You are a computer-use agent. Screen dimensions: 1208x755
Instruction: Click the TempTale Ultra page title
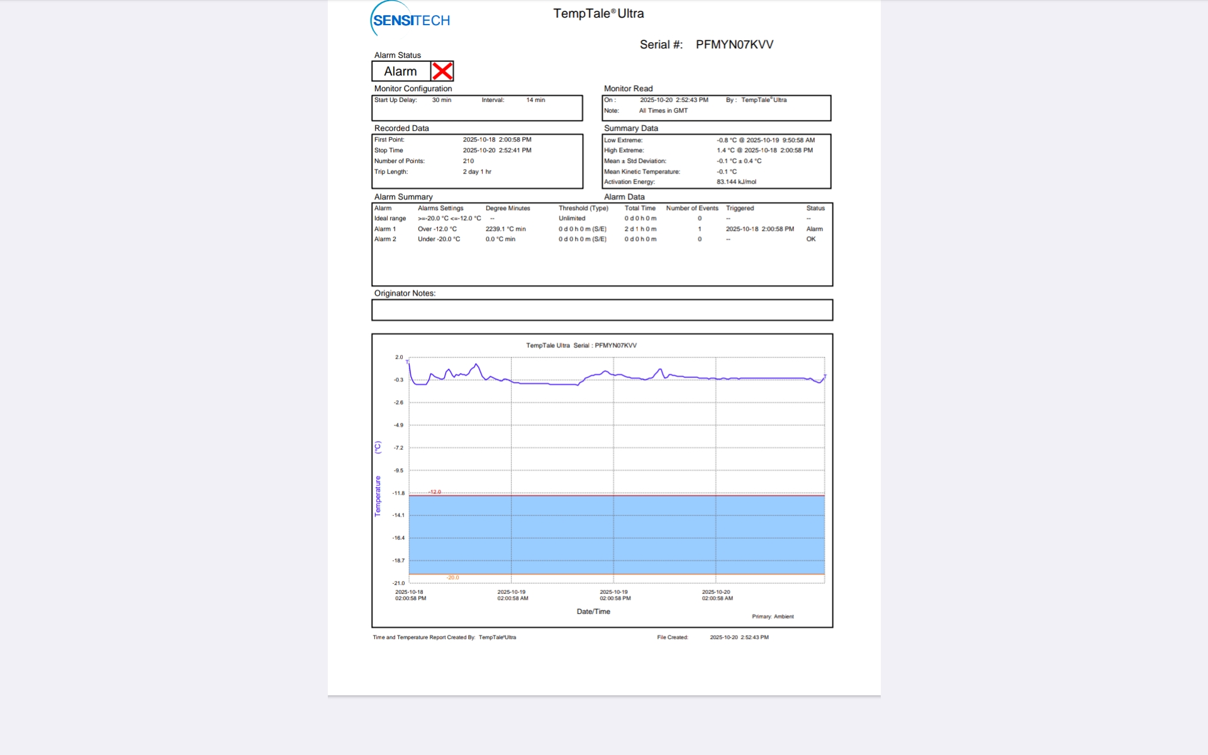click(x=598, y=13)
